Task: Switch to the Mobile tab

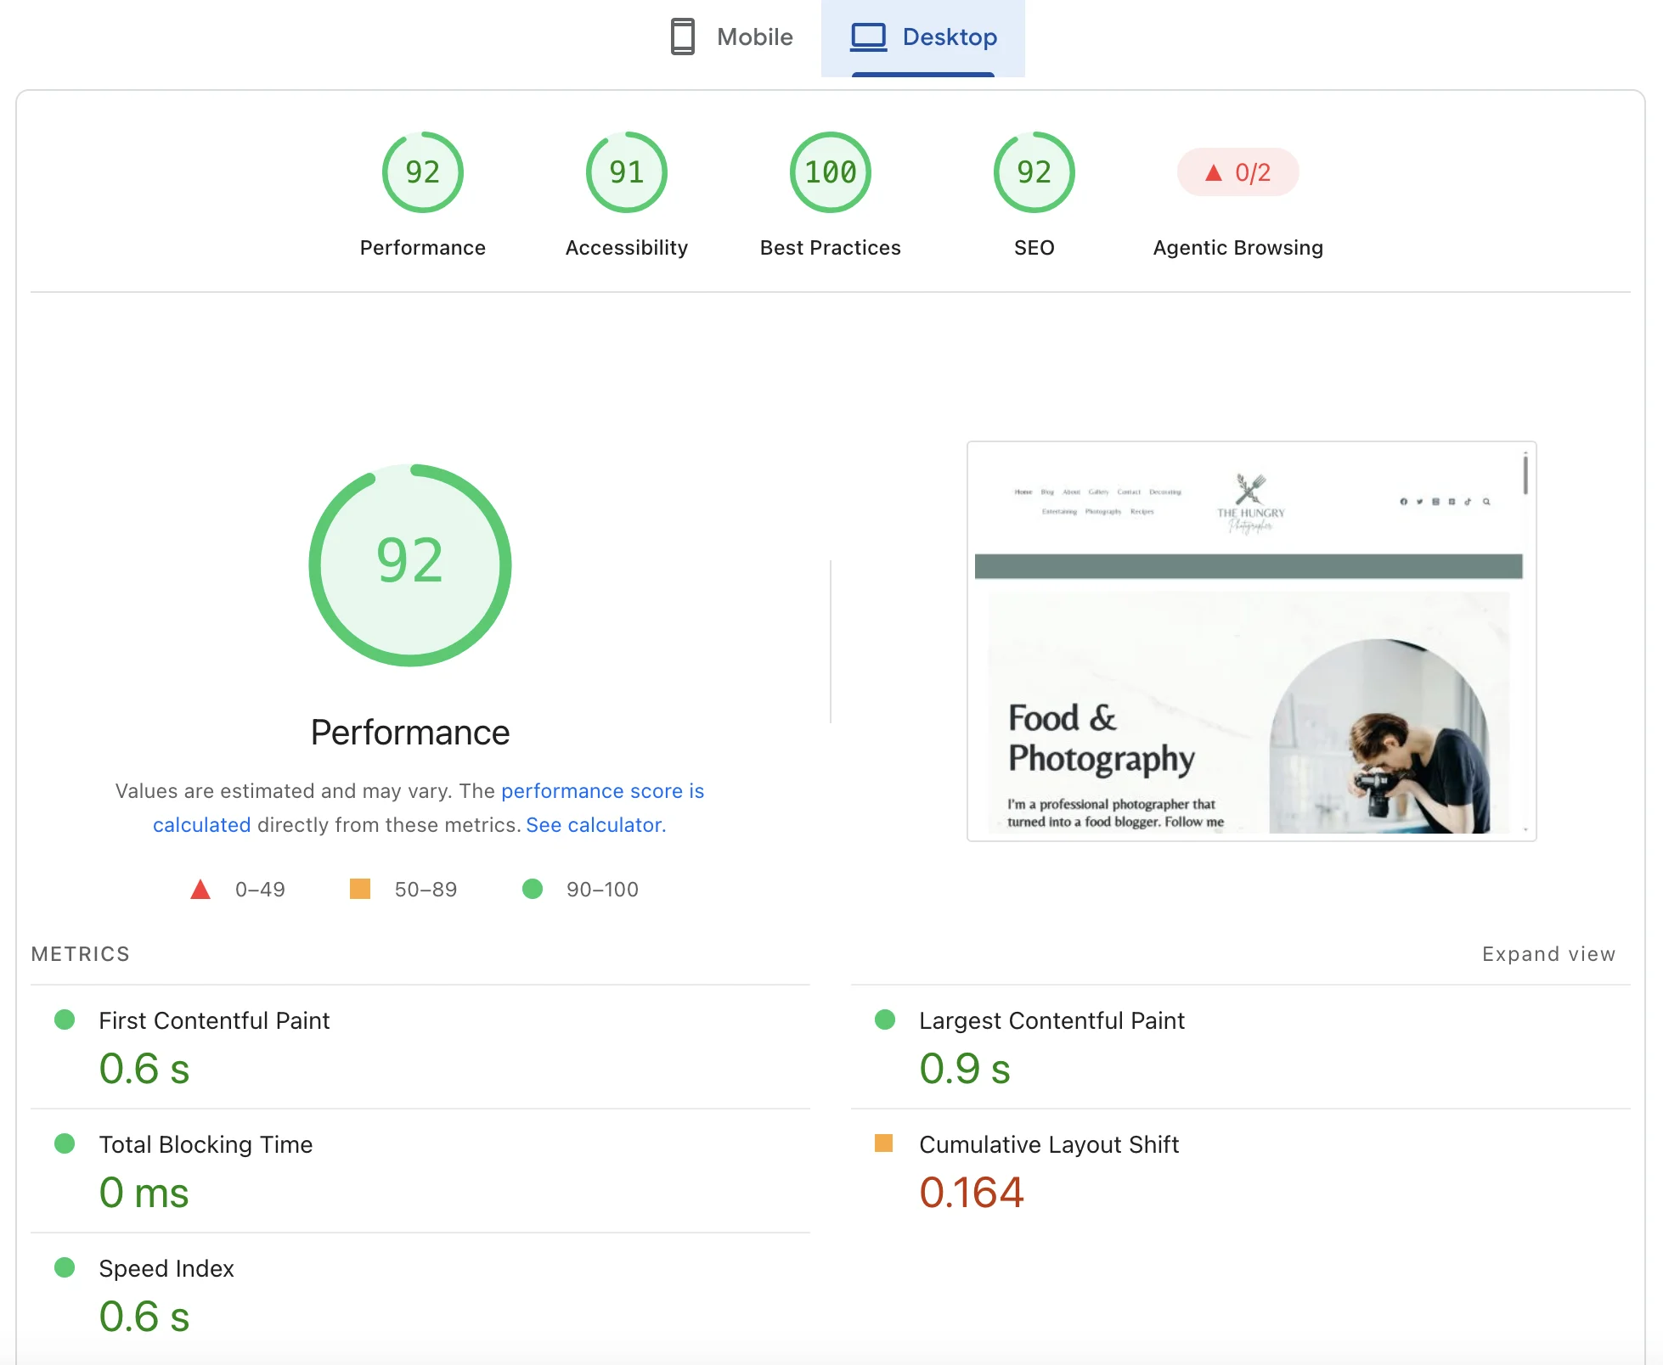Action: pos(731,37)
